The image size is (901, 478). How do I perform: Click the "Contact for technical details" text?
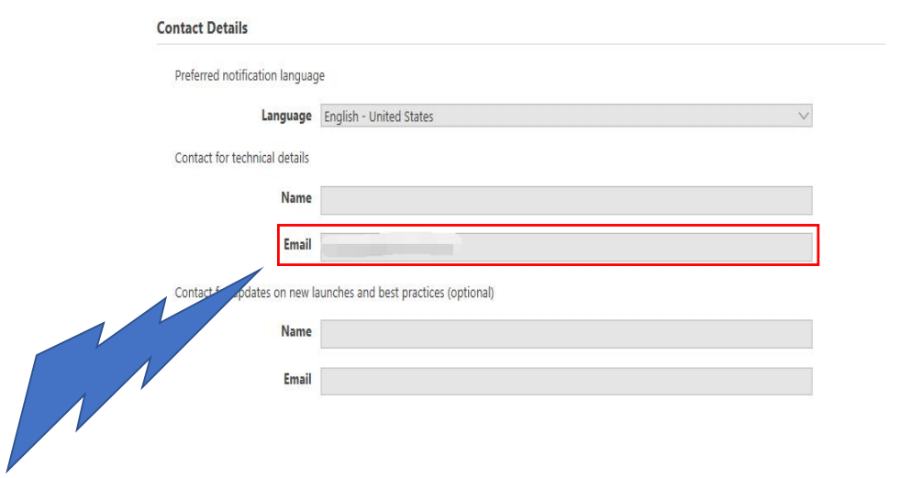pyautogui.click(x=241, y=158)
